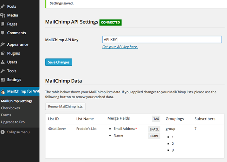Click the Merge Fields column header
This screenshot has width=227, height=162.
point(118,118)
